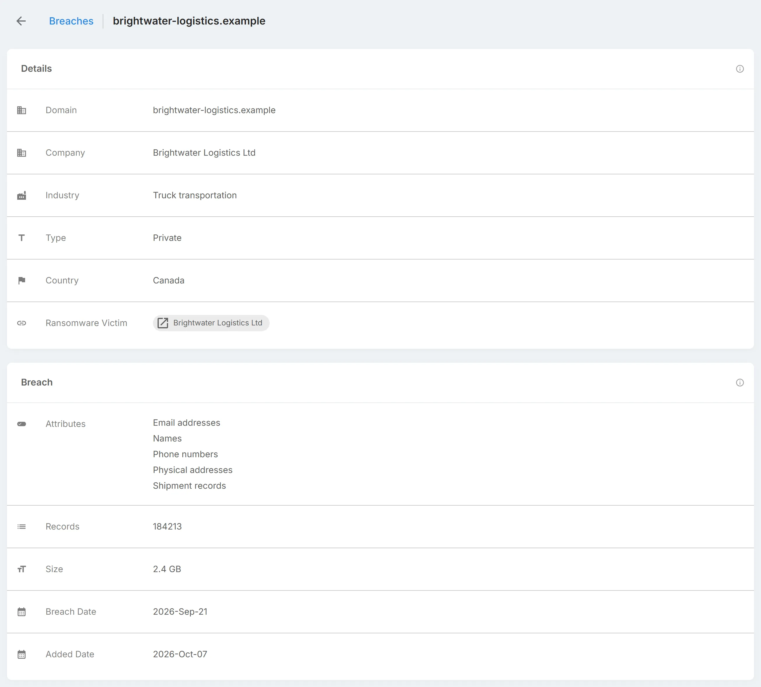Screen dimensions: 761x687
Task: Click the Size field label
Action: pyautogui.click(x=54, y=569)
